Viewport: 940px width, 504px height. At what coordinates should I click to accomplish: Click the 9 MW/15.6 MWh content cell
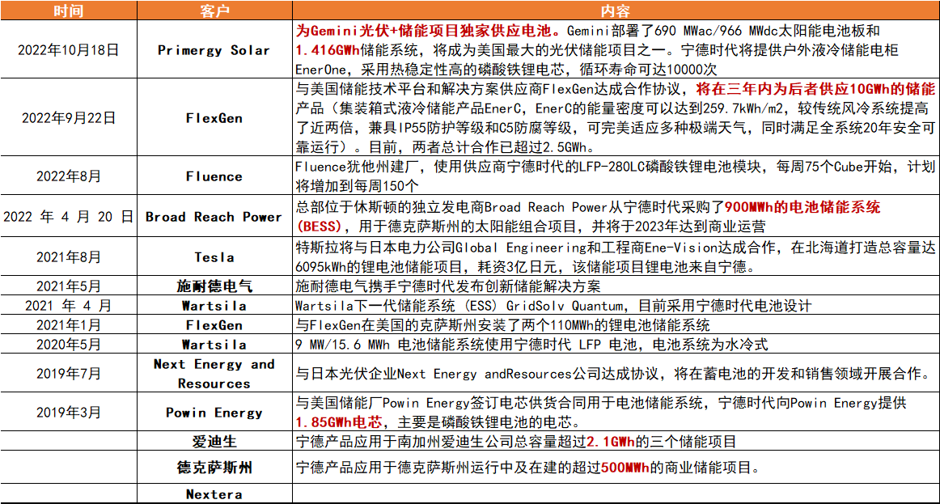[616, 344]
